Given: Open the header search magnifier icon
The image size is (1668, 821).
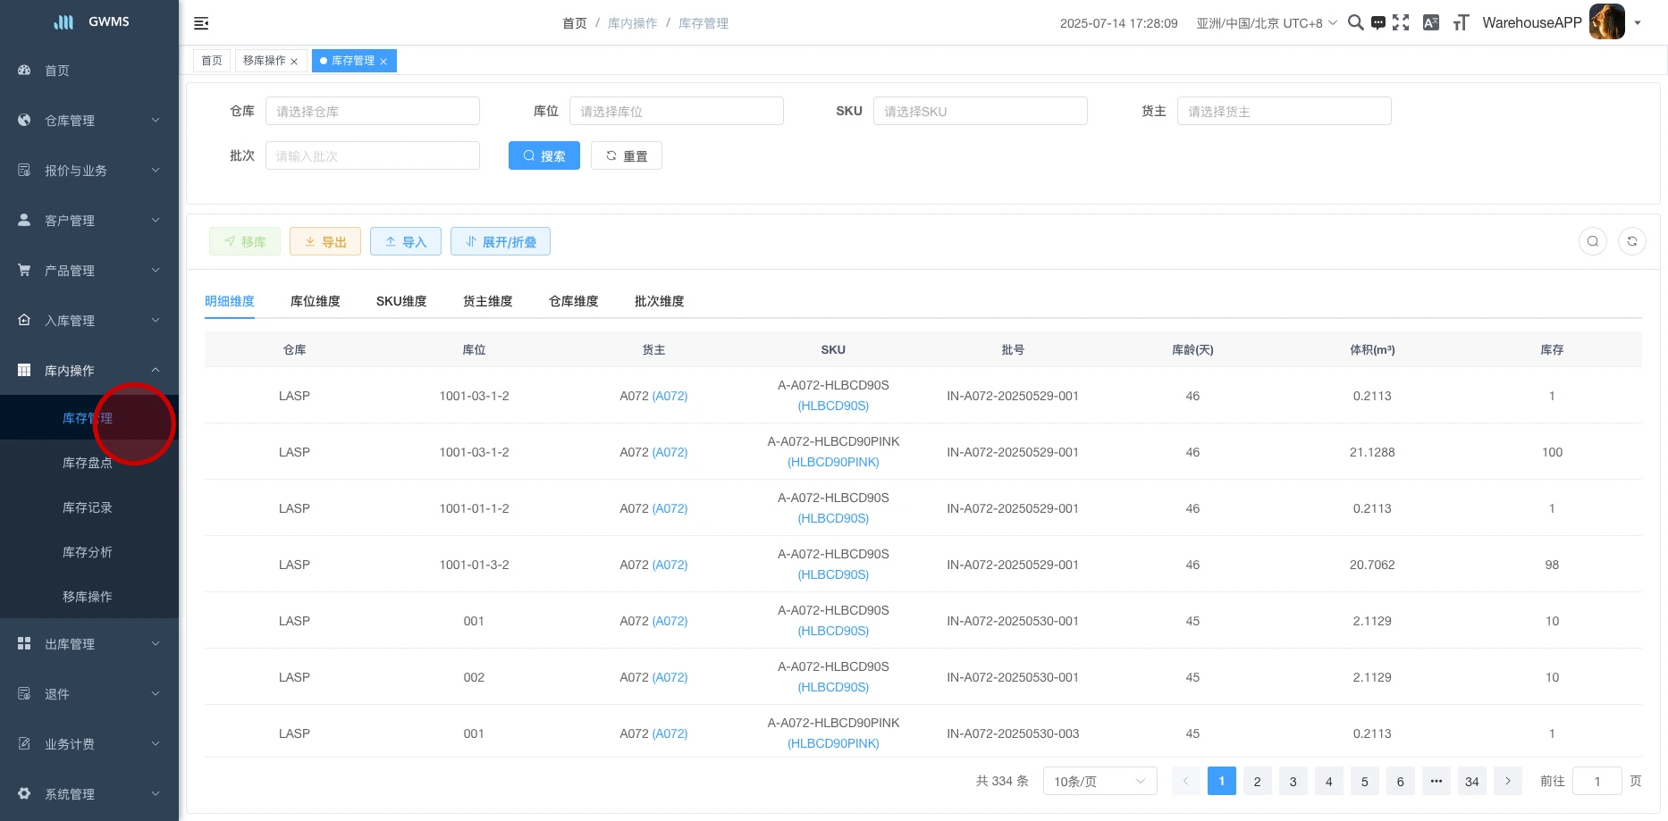Looking at the screenshot, I should tap(1355, 23).
